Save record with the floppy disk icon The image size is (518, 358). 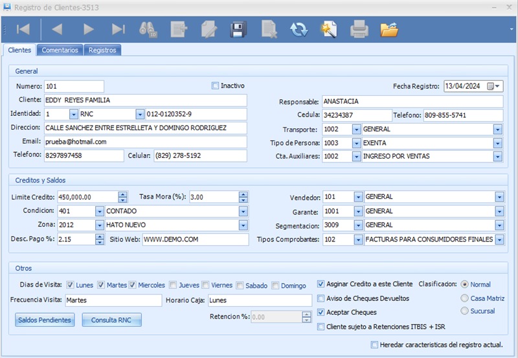[x=238, y=29]
